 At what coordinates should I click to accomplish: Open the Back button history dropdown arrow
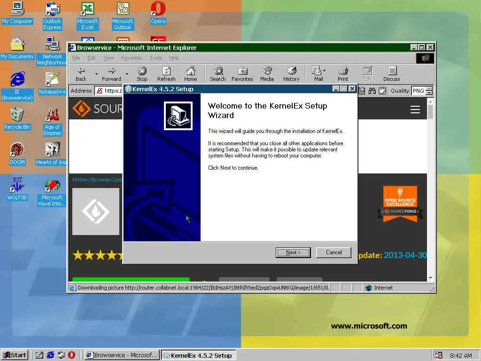pos(96,74)
